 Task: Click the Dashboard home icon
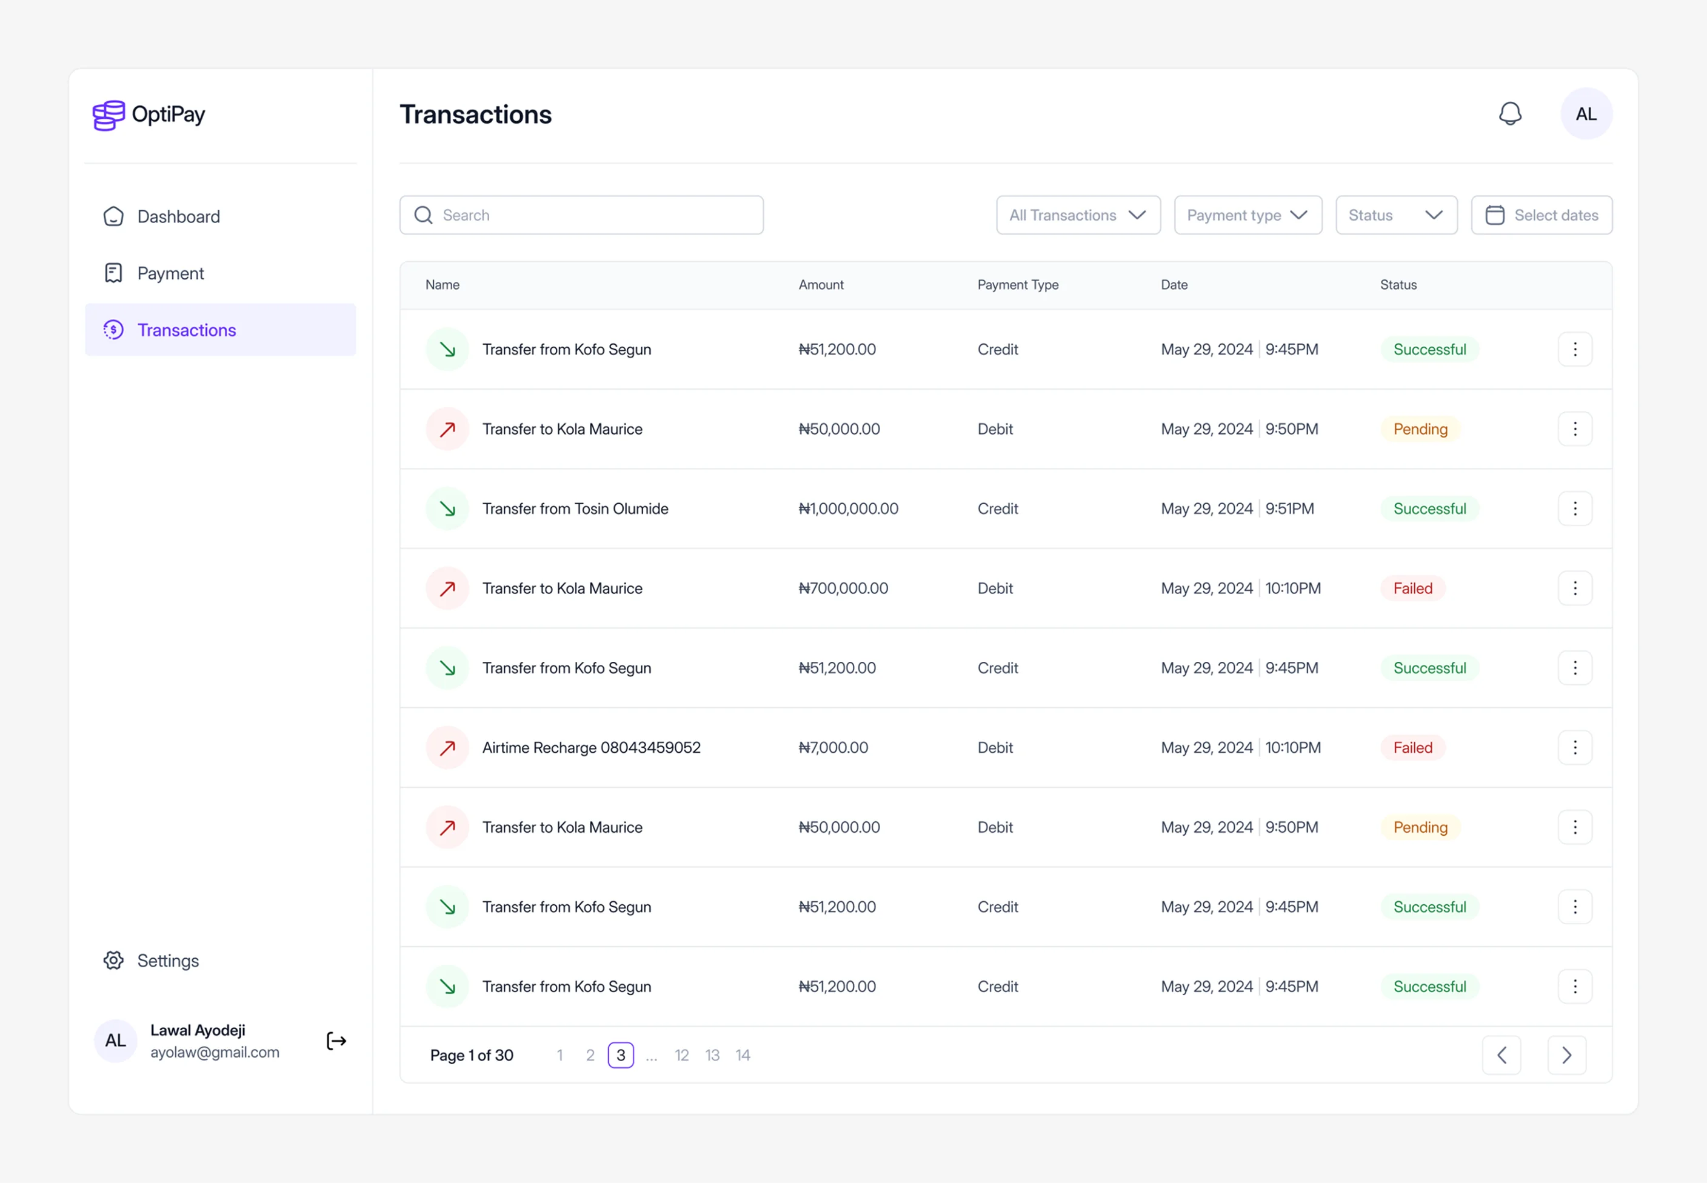pyautogui.click(x=113, y=216)
